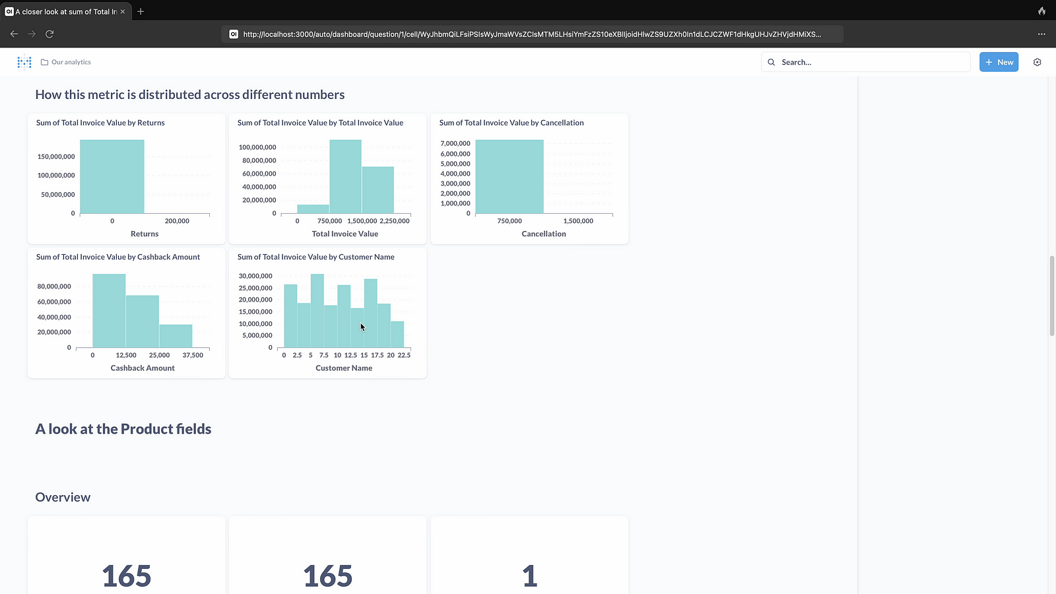Open a new browser tab with plus
The image size is (1056, 594).
pyautogui.click(x=141, y=11)
